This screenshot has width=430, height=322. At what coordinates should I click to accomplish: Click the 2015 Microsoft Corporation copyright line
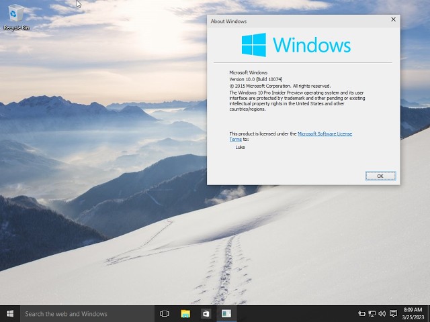point(280,86)
